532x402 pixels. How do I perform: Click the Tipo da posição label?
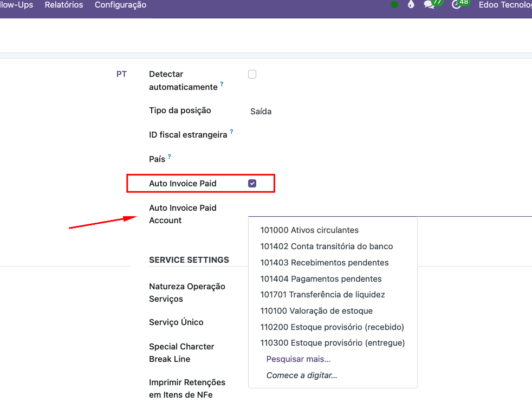click(x=180, y=111)
